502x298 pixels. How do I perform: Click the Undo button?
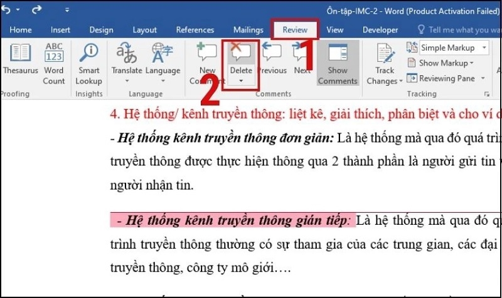8,11
